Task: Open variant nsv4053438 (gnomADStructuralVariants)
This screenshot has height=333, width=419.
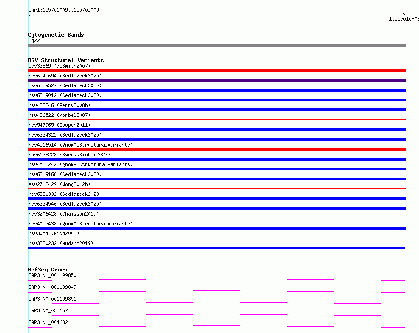Action: click(81, 224)
